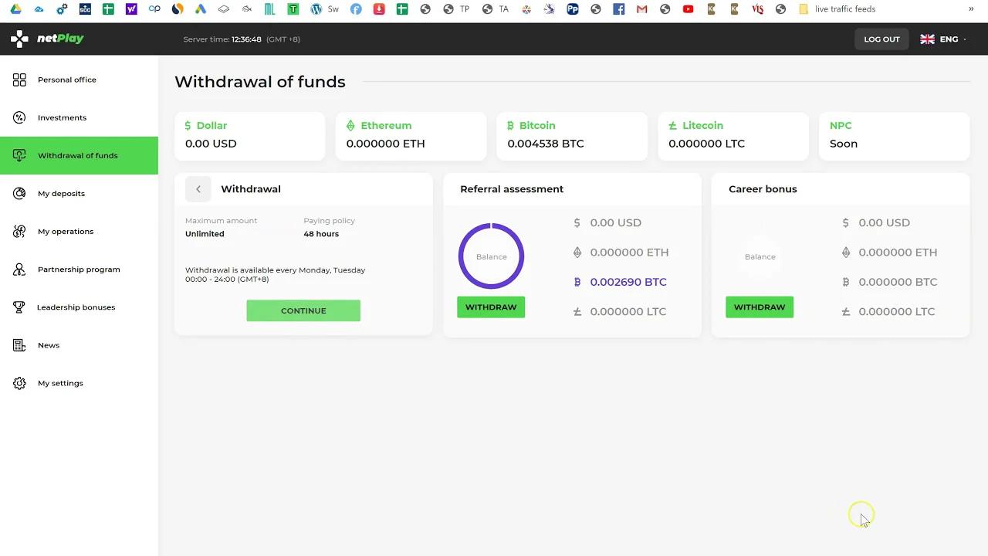The width and height of the screenshot is (988, 556).
Task: Collapse the Withdrawal card using the left chevron
Action: pyautogui.click(x=198, y=188)
